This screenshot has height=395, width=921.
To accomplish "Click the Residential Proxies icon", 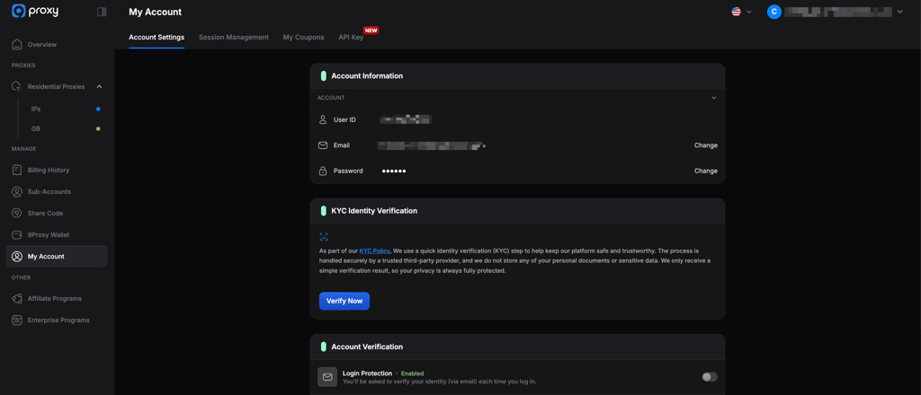I will click(17, 87).
